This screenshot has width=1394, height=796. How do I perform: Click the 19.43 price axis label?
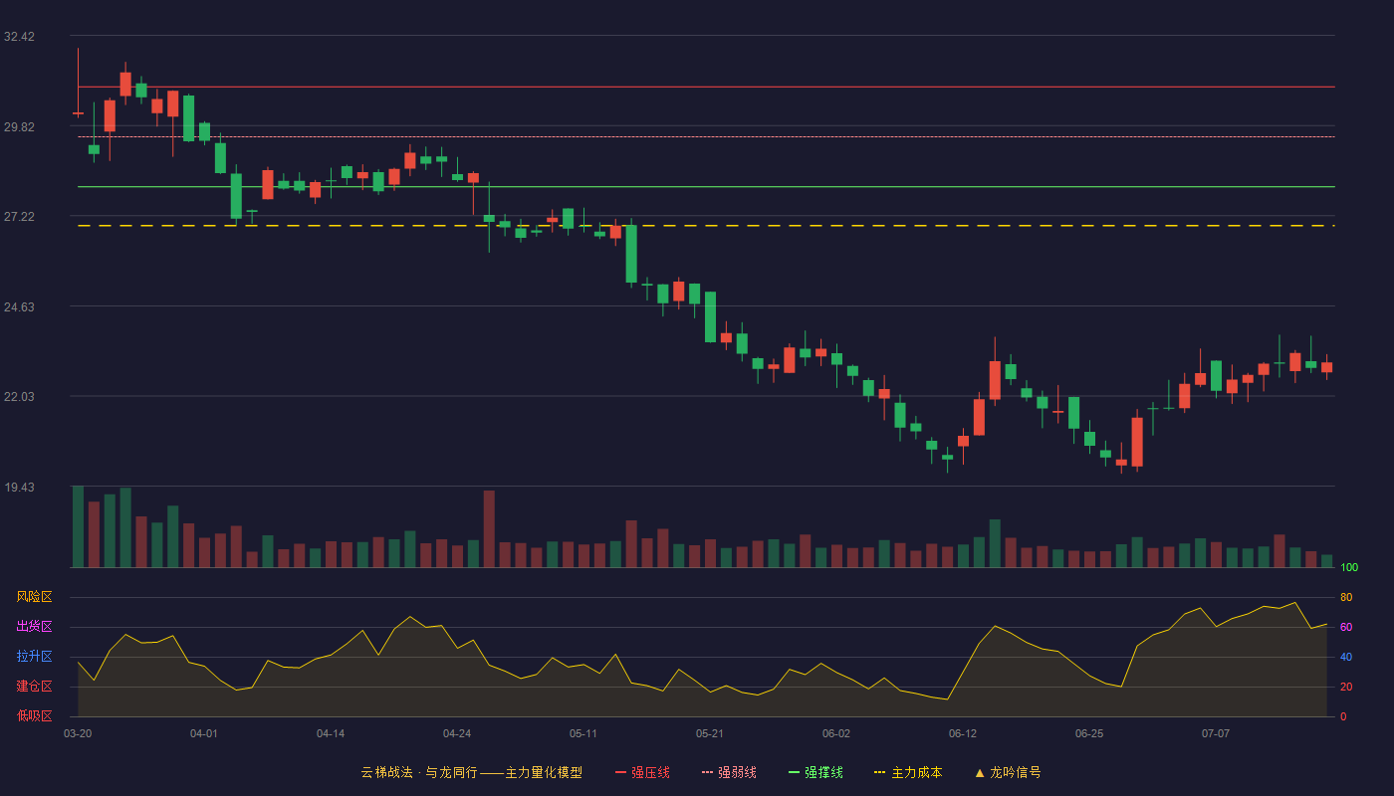[x=19, y=488]
